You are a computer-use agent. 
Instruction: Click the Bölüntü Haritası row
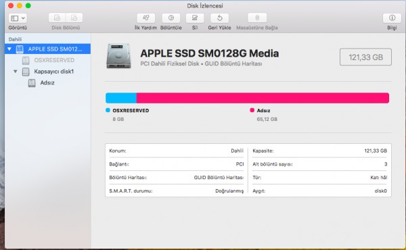click(177, 178)
